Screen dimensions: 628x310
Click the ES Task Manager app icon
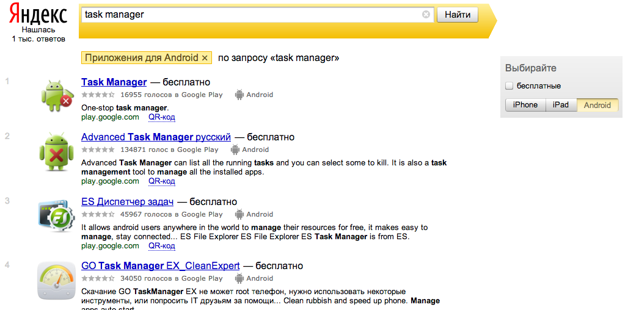(x=56, y=215)
